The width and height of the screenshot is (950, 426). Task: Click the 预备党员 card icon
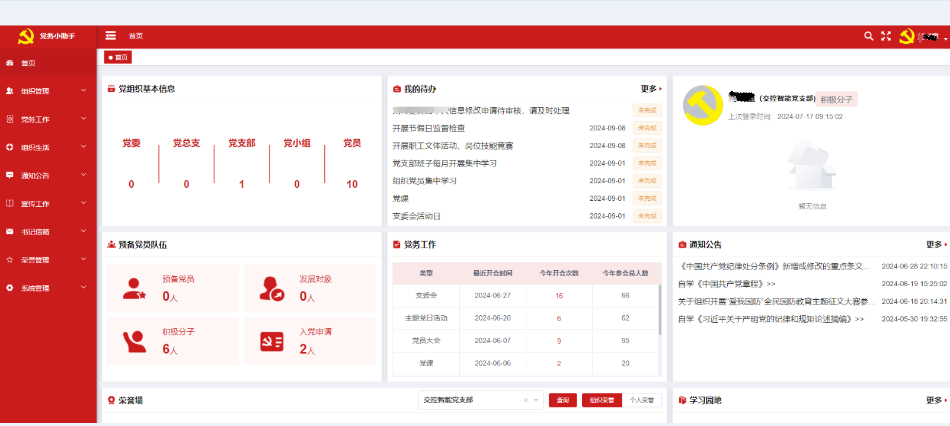(x=135, y=289)
